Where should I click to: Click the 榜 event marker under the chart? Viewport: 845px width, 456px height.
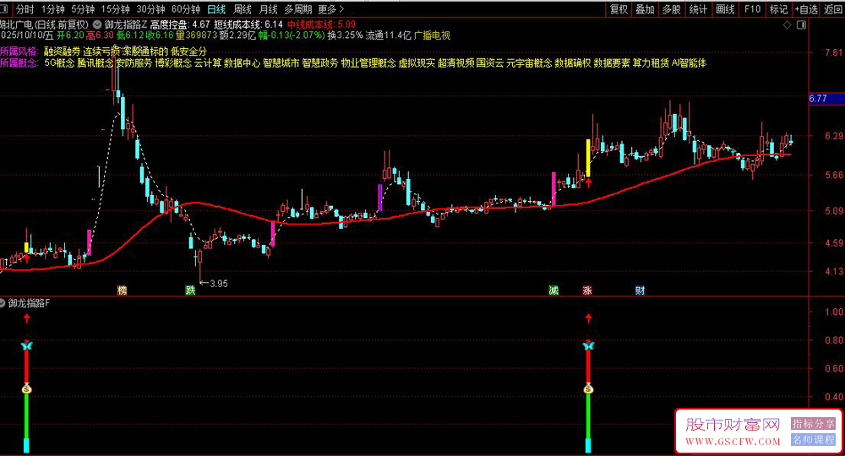[x=123, y=290]
